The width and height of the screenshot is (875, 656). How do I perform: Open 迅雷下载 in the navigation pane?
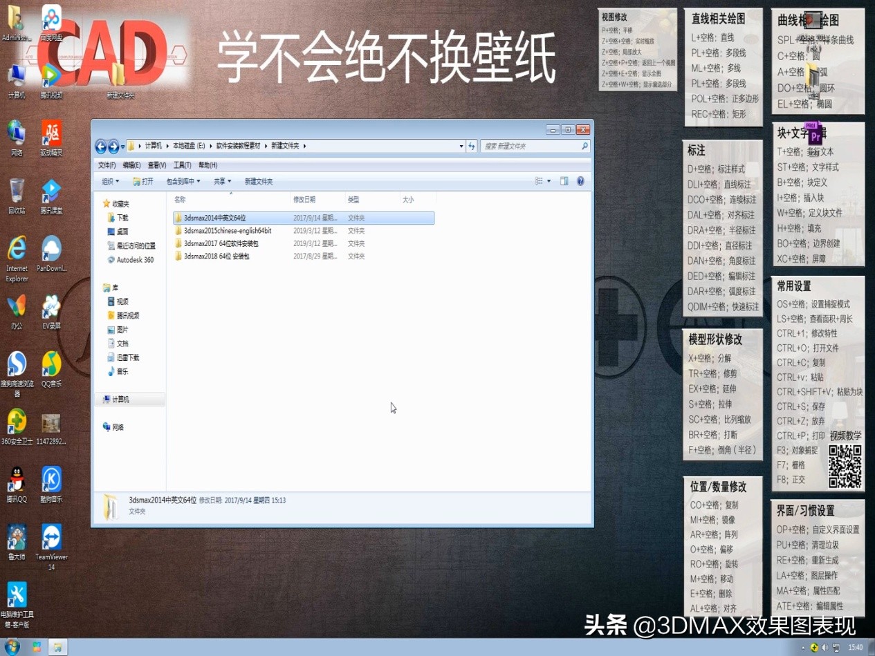[x=123, y=357]
